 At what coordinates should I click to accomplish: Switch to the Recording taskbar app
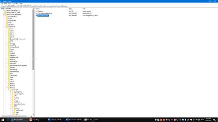(37, 120)
